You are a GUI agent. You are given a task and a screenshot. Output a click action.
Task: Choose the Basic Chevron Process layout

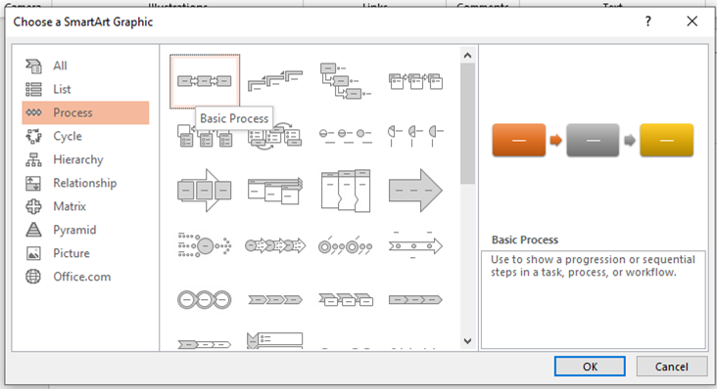coord(275,300)
